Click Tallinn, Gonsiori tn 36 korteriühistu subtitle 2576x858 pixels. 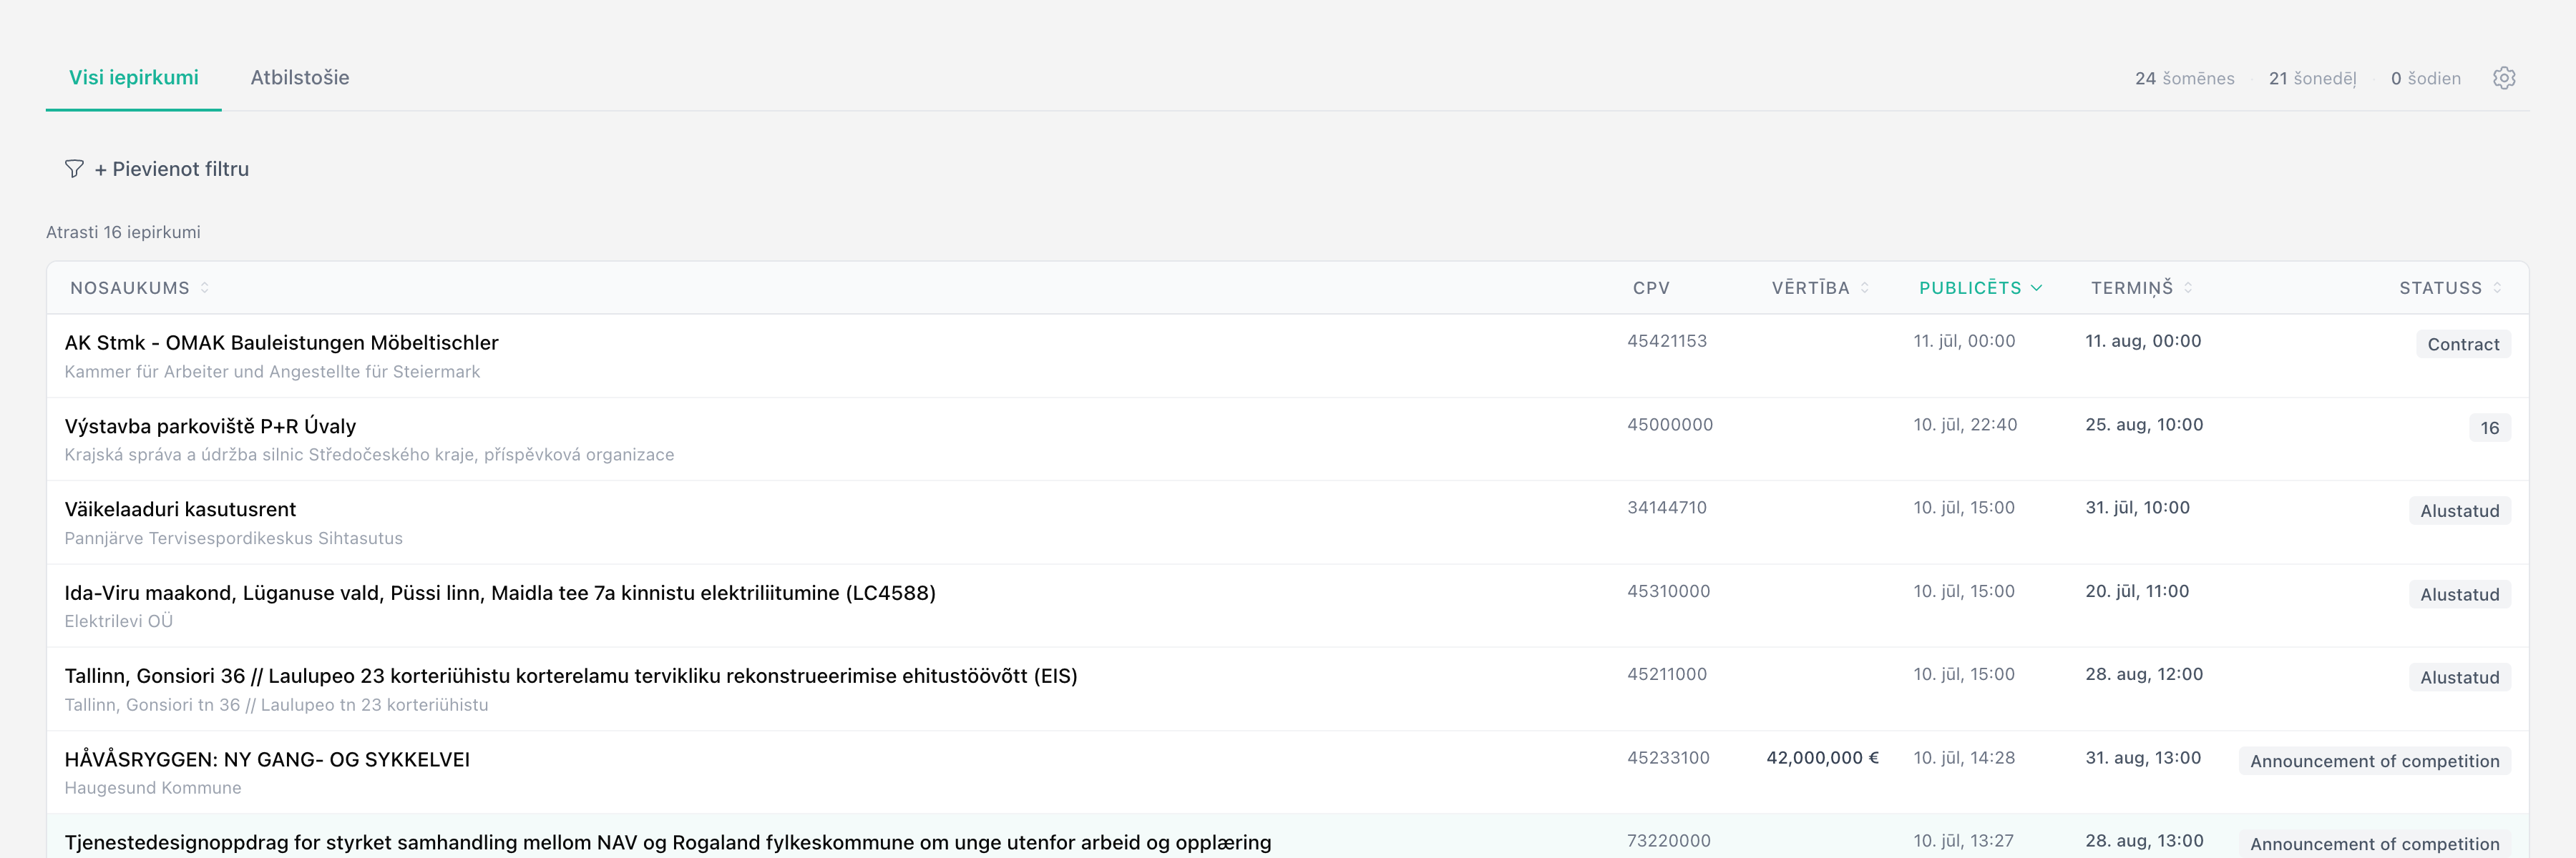[x=276, y=705]
